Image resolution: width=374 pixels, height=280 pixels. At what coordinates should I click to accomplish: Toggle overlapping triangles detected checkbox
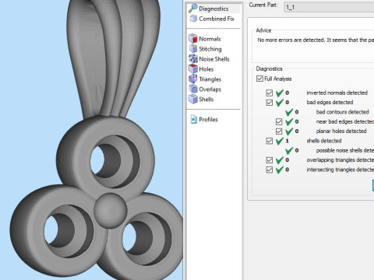(x=270, y=160)
